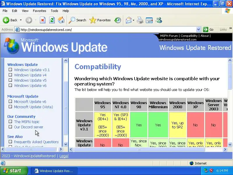Image resolution: width=233 pixels, height=175 pixels.
Task: Click the page icon in address bar
Action: coord(17,30)
